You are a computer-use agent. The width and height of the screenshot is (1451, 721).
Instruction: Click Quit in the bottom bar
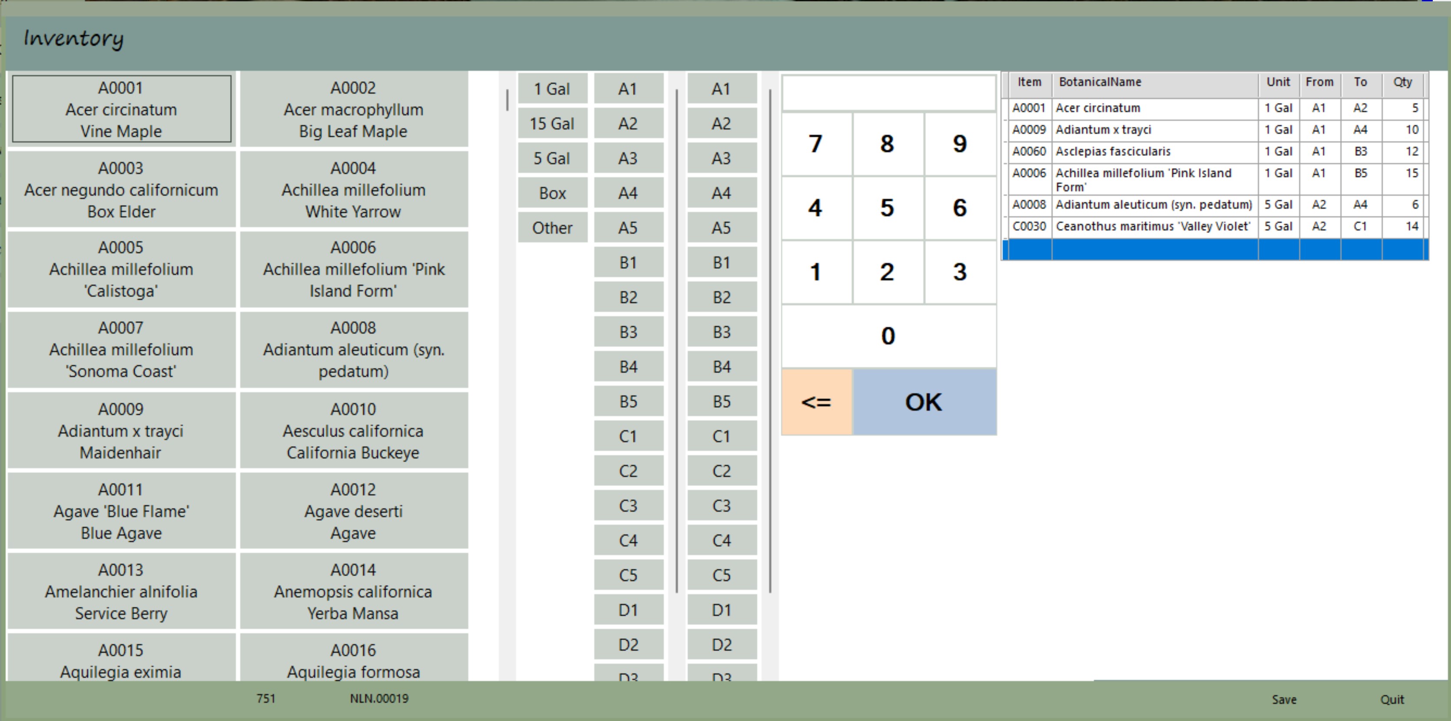(1391, 699)
